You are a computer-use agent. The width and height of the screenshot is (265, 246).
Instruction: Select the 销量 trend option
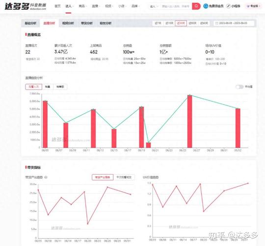(48, 87)
